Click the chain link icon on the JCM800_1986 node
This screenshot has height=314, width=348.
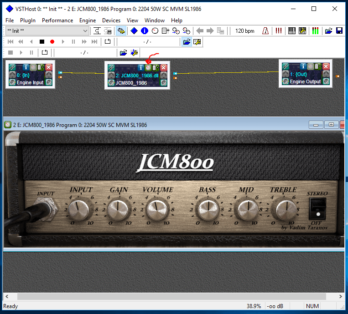pyautogui.click(x=111, y=67)
